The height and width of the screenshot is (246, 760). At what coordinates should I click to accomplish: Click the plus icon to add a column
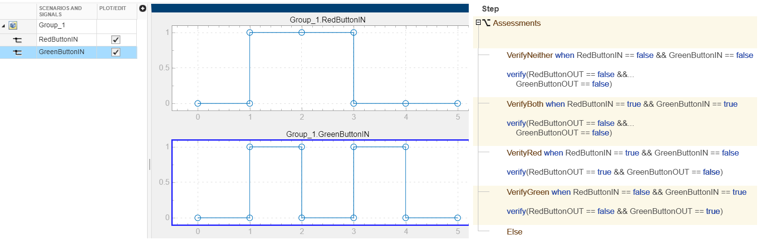tap(142, 9)
